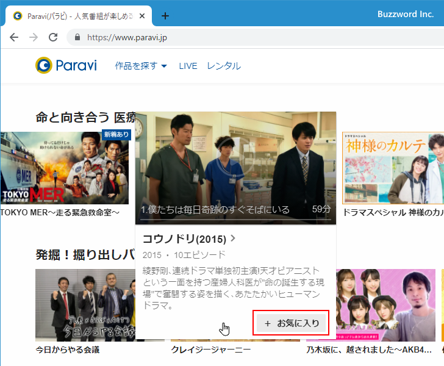
Task: Click the browser forward arrow
Action: tap(34, 37)
